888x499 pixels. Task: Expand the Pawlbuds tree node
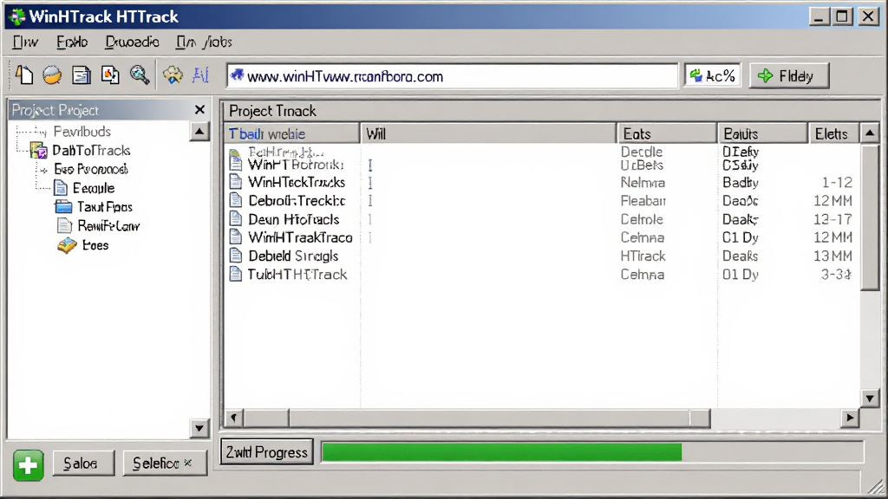[x=42, y=132]
